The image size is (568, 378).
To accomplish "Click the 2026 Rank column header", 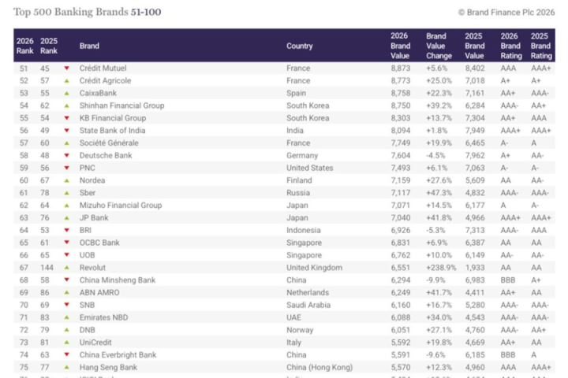I will [24, 46].
